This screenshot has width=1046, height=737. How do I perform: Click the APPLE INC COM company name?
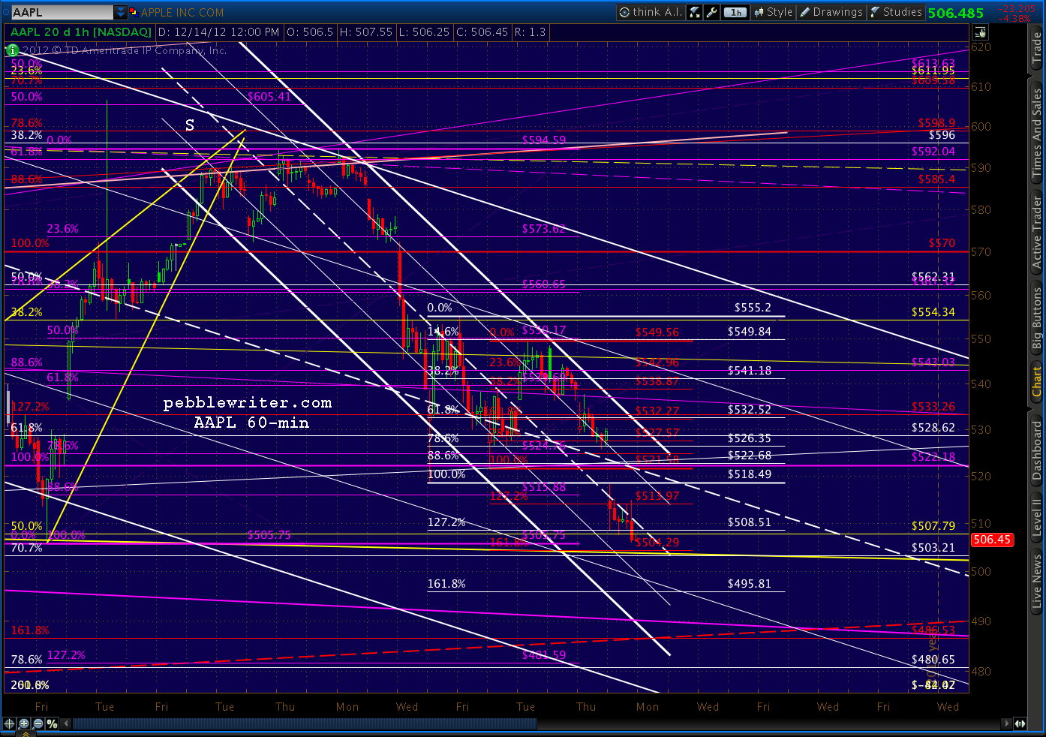point(182,13)
